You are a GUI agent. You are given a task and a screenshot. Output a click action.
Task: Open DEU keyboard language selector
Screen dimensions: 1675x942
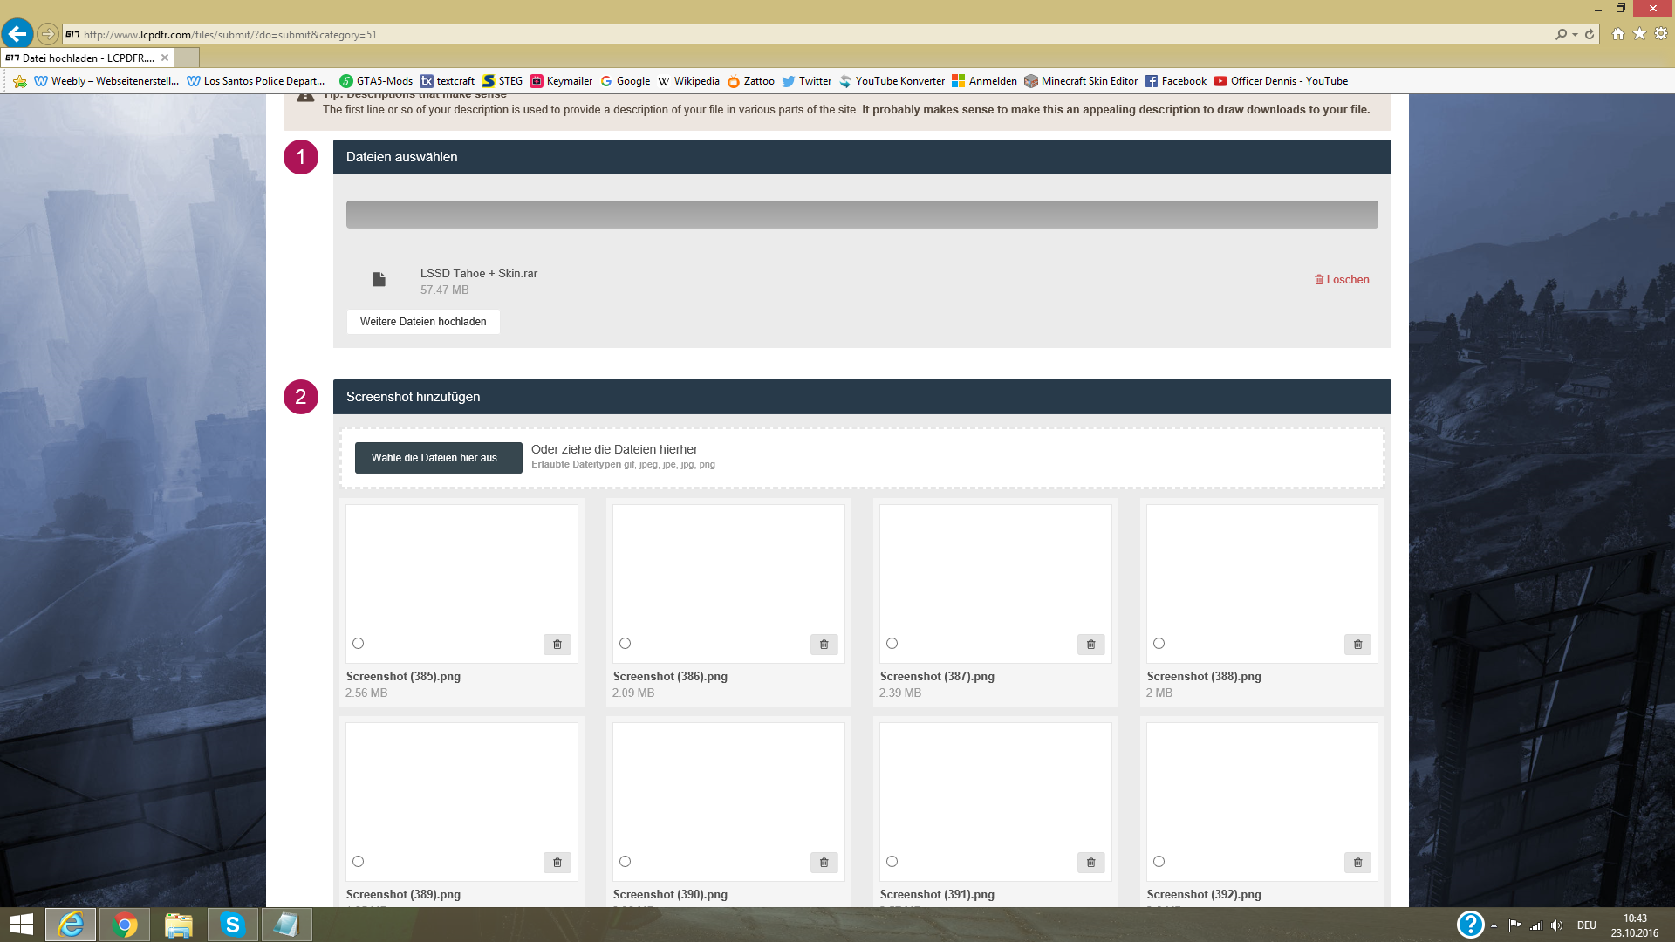coord(1586,925)
